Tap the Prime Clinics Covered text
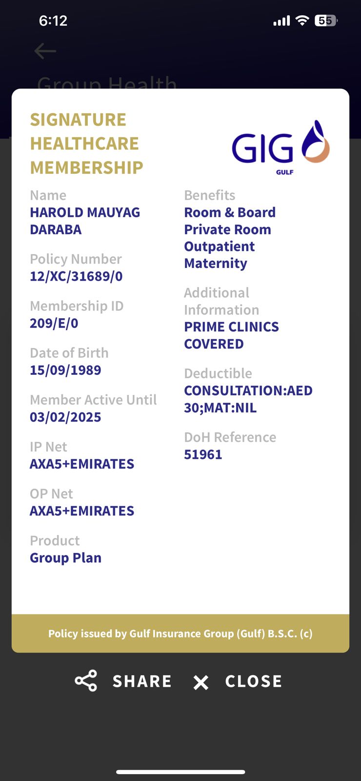The height and width of the screenshot is (781, 361). pos(231,335)
